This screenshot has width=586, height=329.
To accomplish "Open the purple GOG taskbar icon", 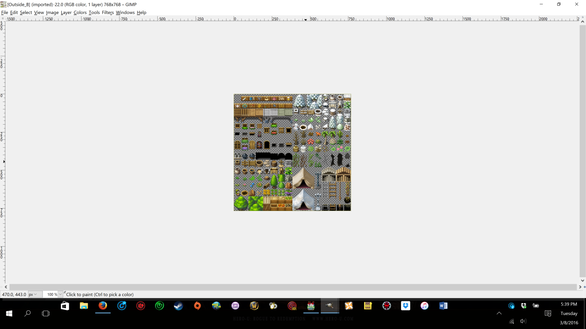I will (x=235, y=306).
